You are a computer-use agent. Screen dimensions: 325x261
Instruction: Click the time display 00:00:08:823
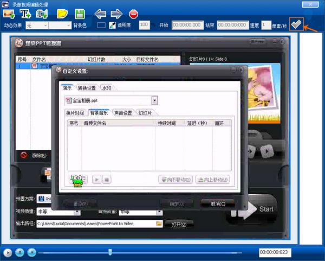[x=275, y=252]
